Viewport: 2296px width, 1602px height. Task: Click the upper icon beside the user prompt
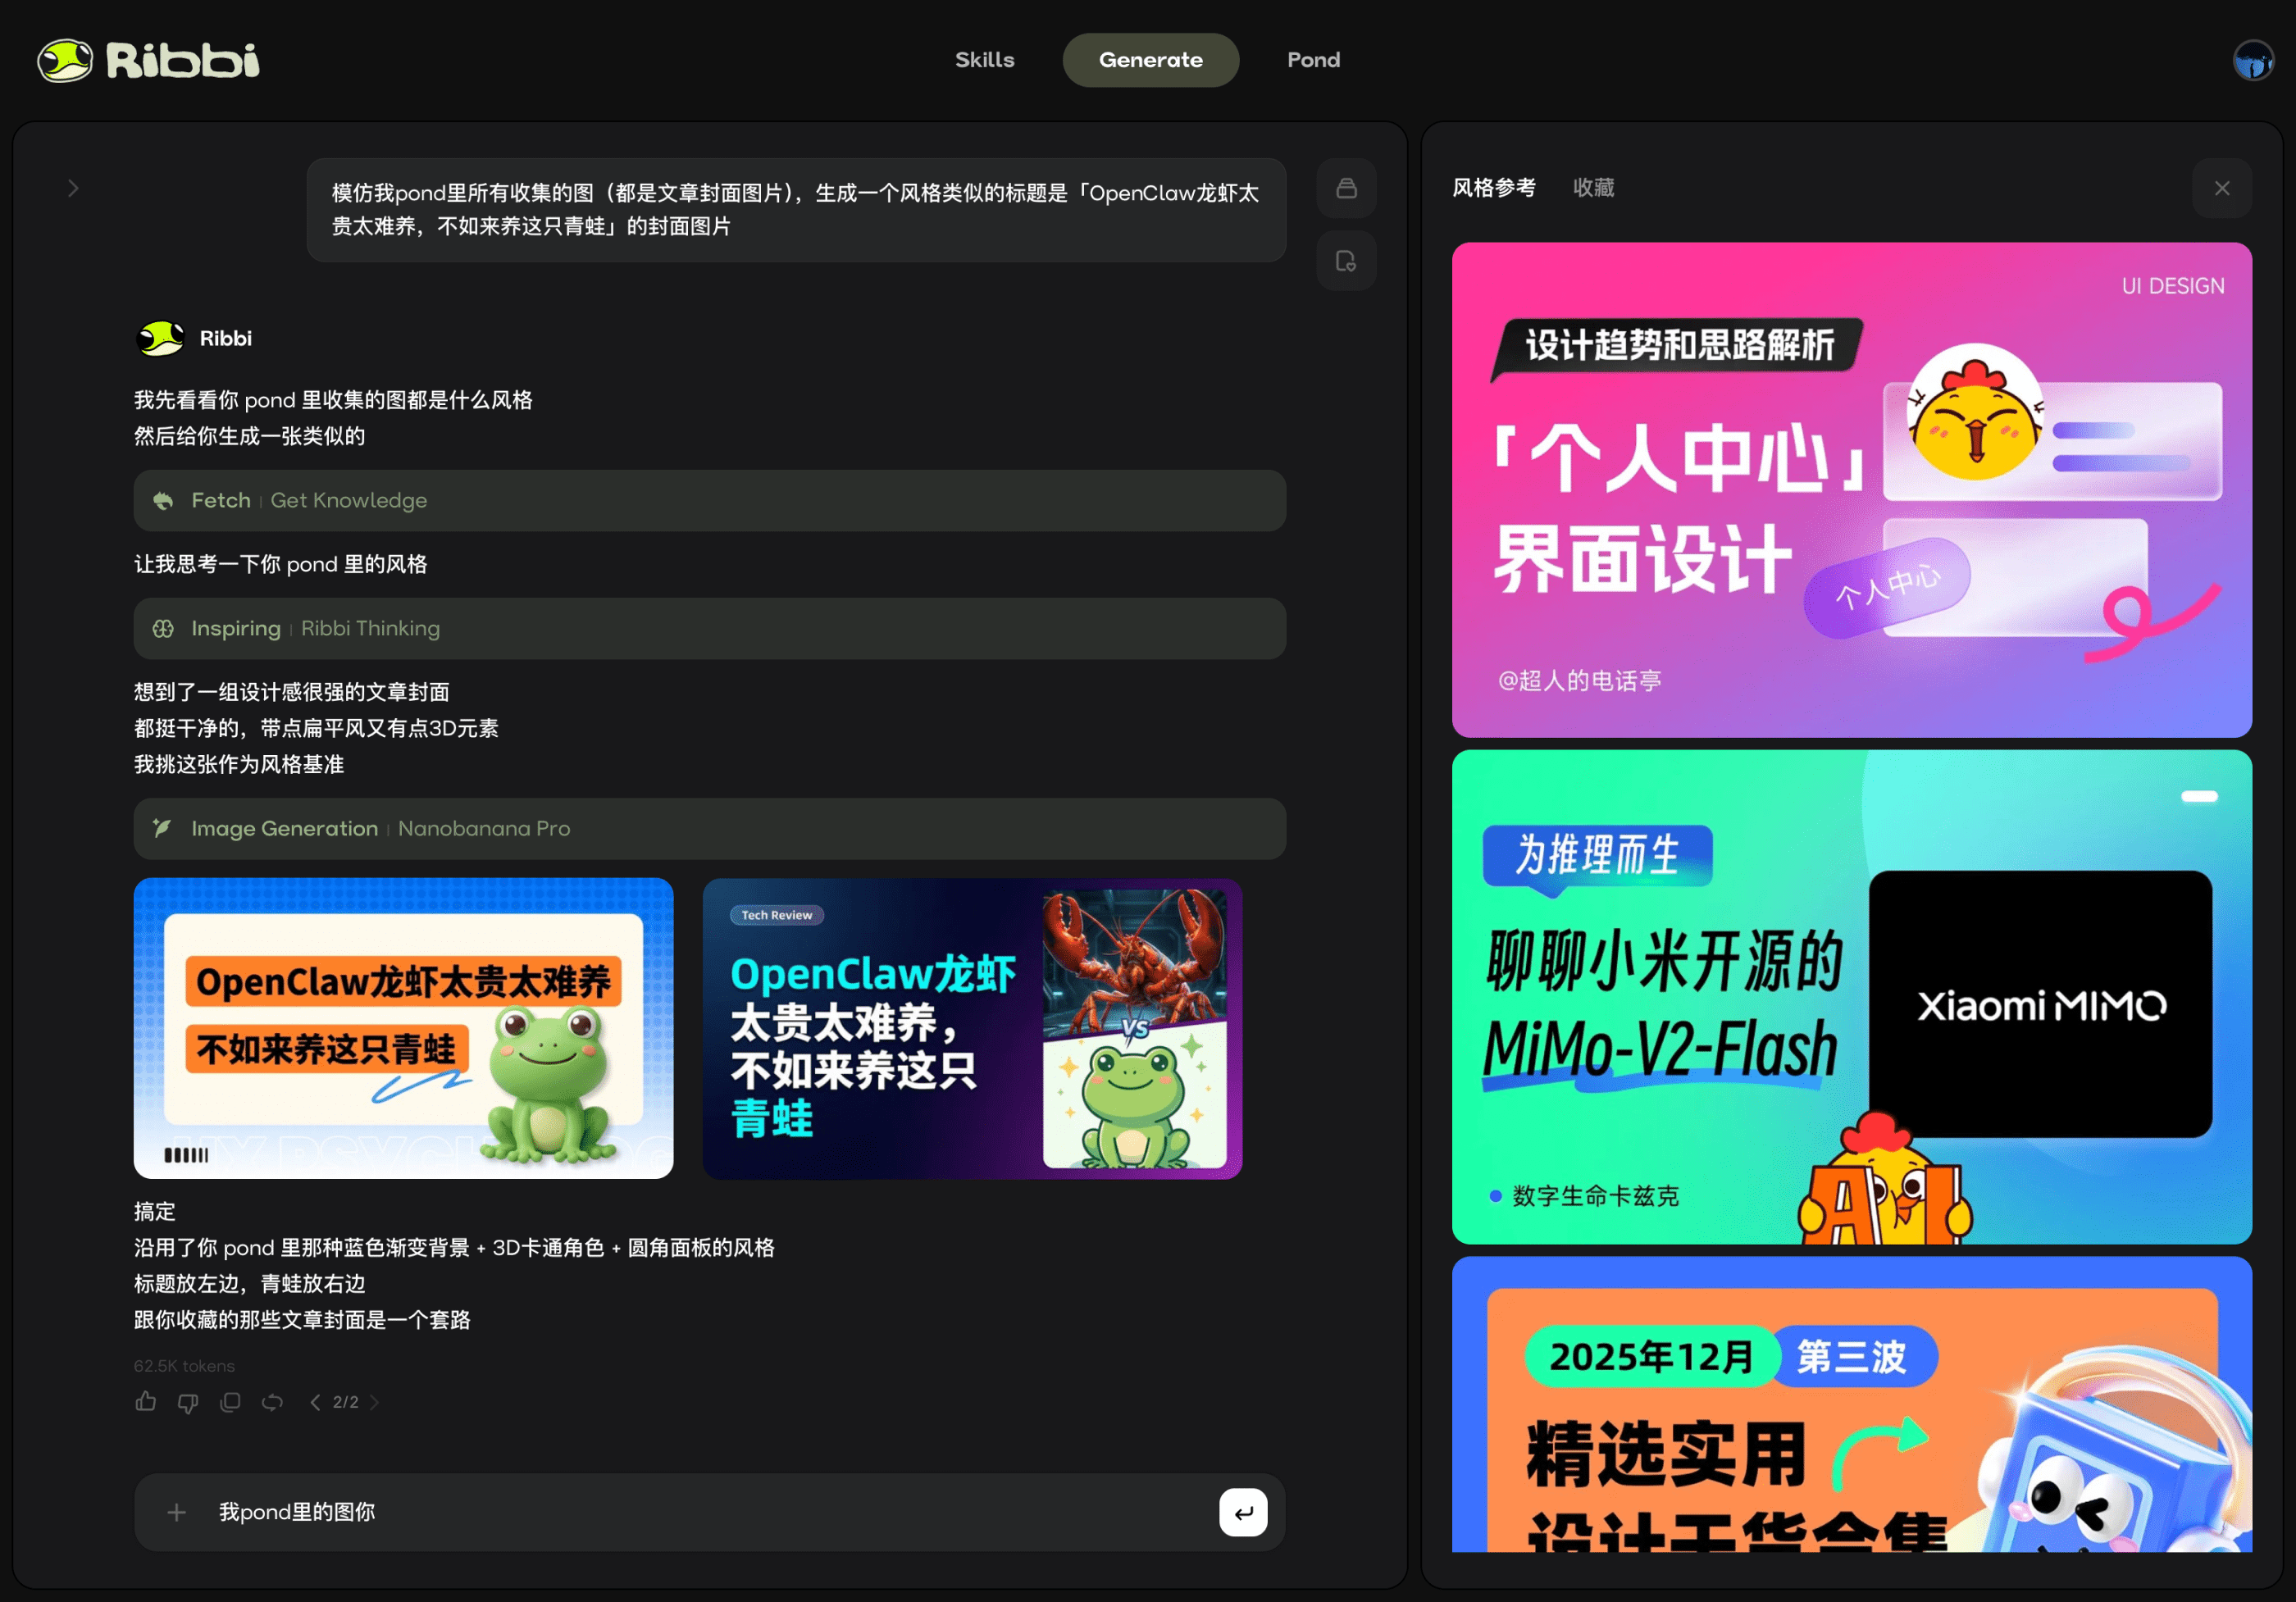pos(1346,188)
